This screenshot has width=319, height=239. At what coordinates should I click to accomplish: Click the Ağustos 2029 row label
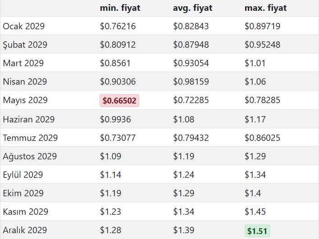point(30,157)
